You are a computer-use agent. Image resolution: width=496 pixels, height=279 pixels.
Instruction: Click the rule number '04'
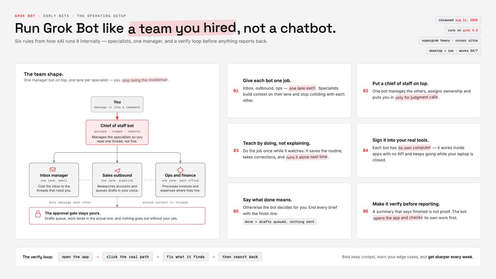(365, 150)
